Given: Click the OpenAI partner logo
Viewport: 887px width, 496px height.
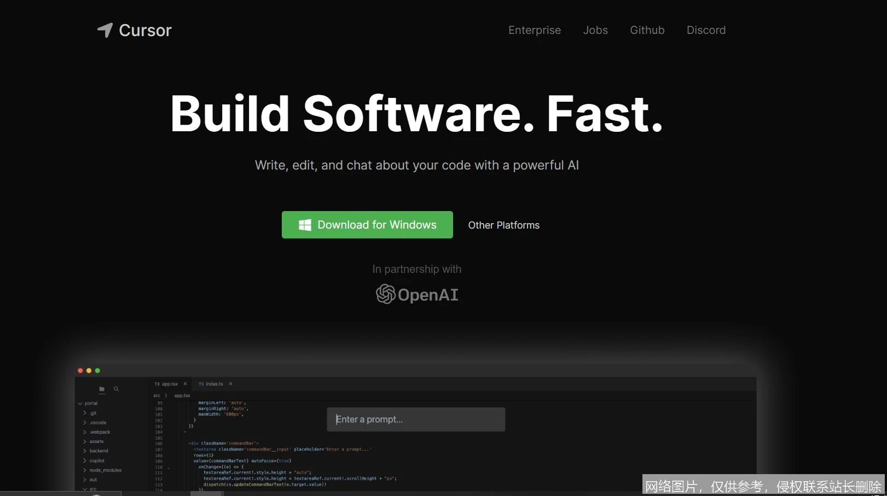Looking at the screenshot, I should [x=417, y=295].
